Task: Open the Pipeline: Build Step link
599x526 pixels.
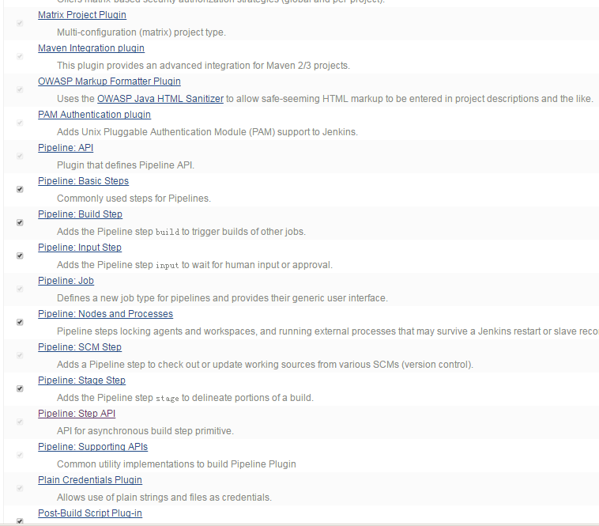Action: point(81,214)
